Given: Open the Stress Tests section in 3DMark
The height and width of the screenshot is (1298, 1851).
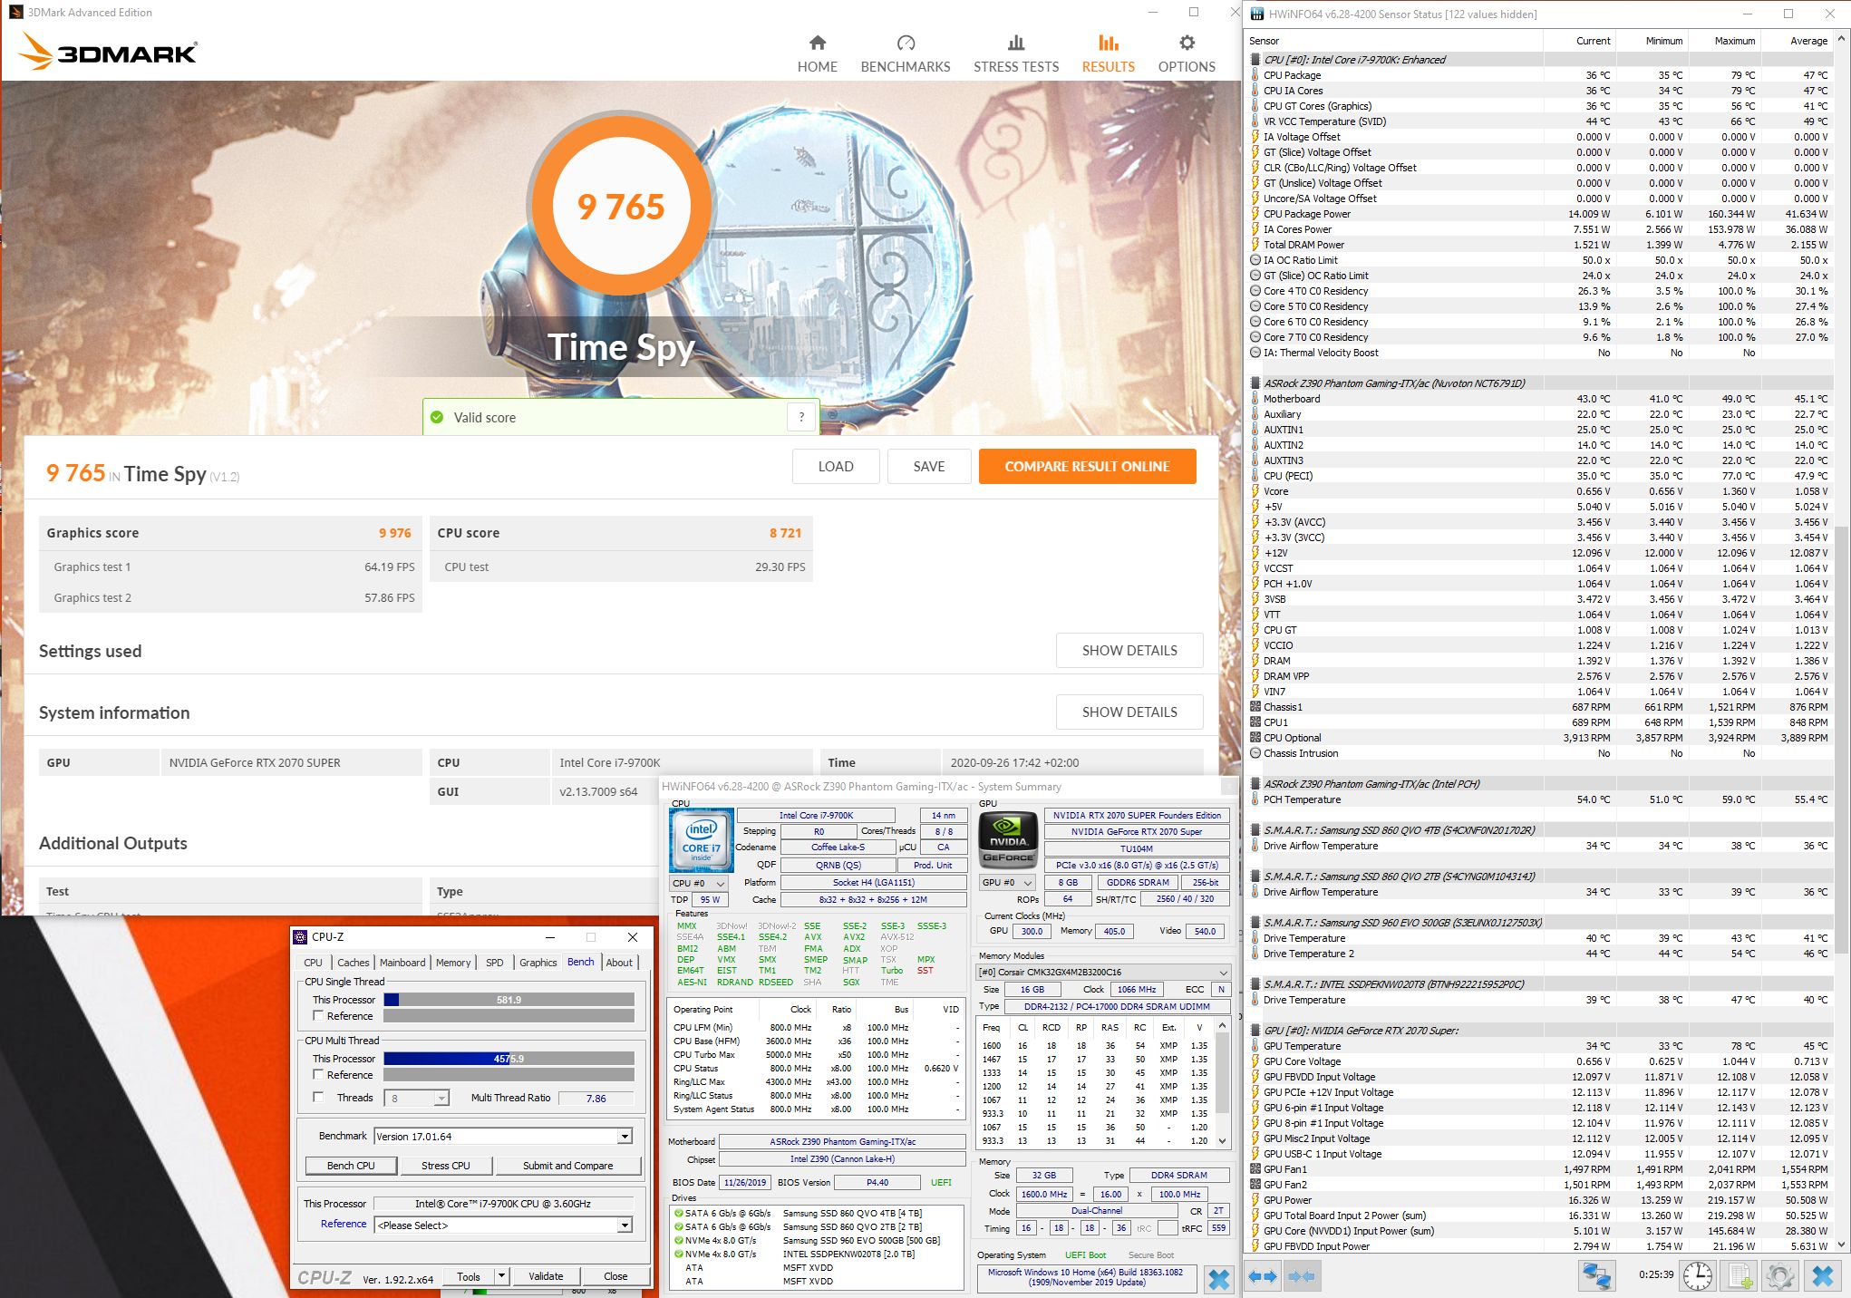Looking at the screenshot, I should click(x=1016, y=54).
